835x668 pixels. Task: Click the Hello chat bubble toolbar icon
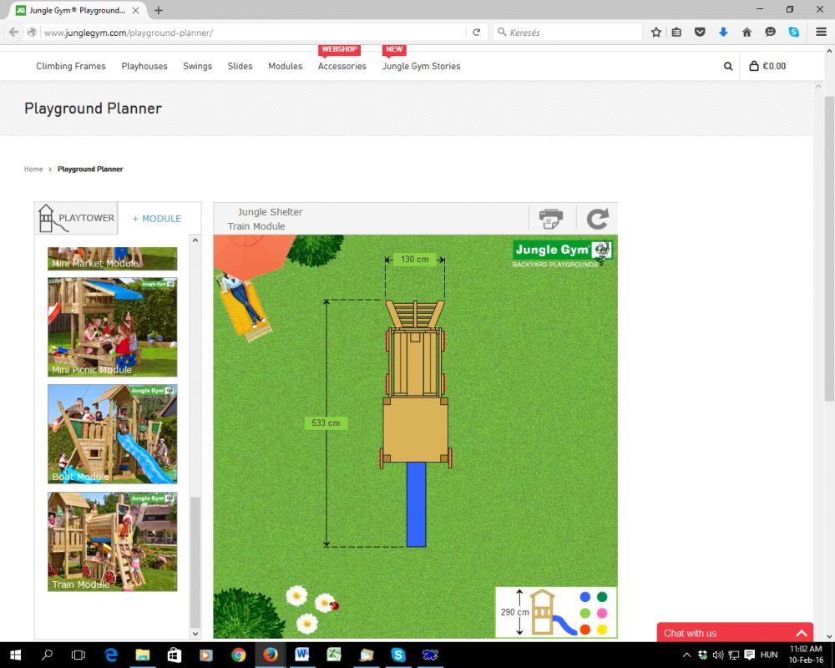[x=770, y=33]
